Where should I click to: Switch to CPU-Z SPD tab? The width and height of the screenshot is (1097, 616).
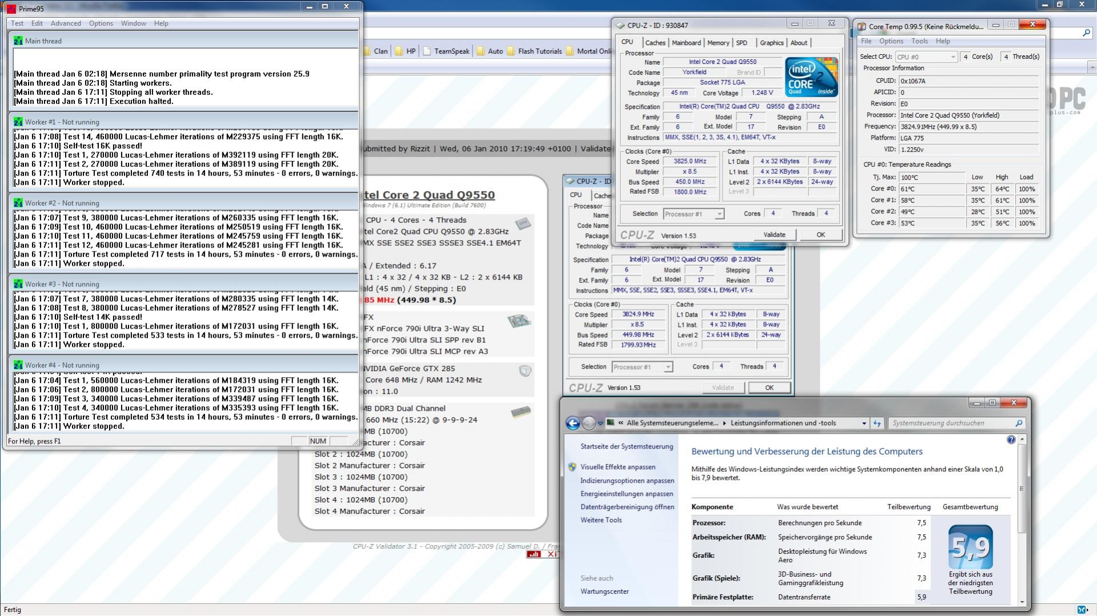[x=742, y=43]
